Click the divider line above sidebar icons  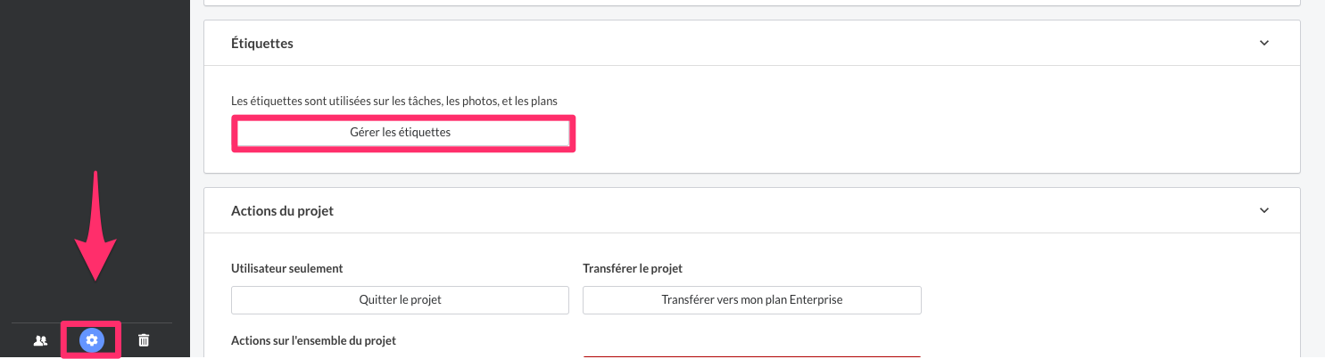tap(92, 322)
